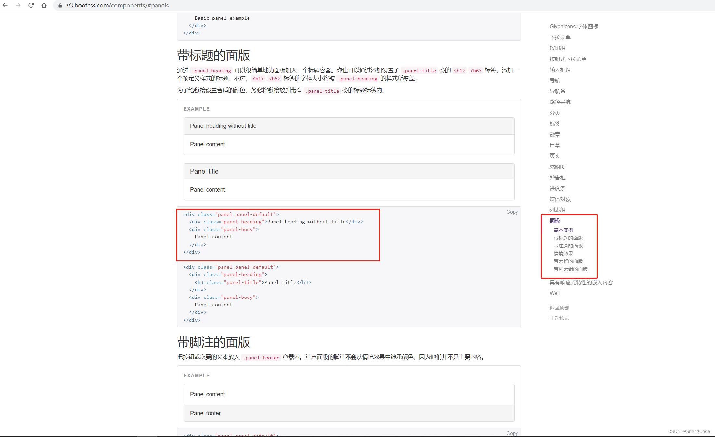This screenshot has width=715, height=437.
Task: Click the browser forward arrow
Action: click(18, 5)
